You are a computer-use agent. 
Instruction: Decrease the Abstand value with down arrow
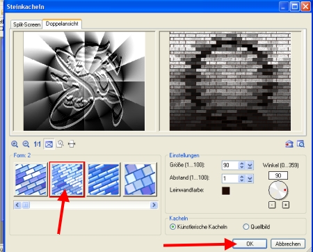[242, 180]
